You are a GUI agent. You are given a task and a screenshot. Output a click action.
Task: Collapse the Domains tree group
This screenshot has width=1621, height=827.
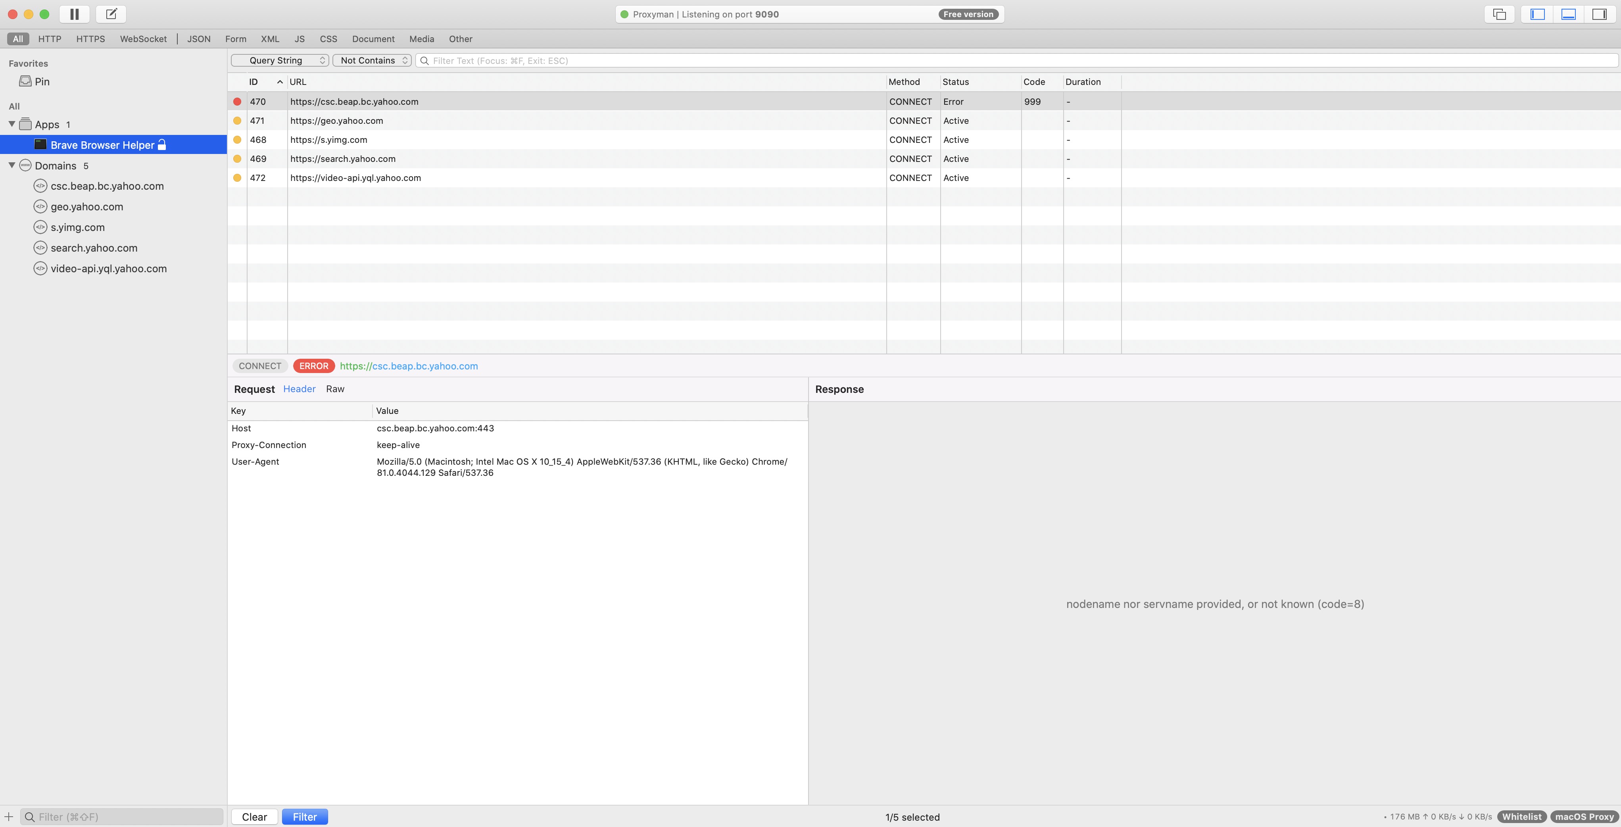pyautogui.click(x=12, y=165)
